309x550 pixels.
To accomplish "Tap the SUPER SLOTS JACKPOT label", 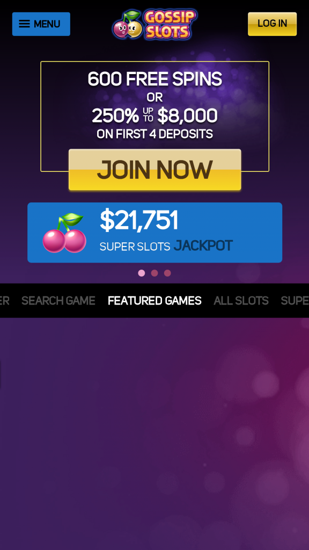I will click(x=166, y=246).
